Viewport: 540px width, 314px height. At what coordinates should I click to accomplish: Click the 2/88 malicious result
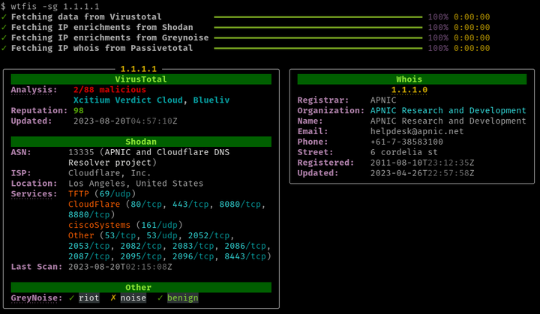pyautogui.click(x=109, y=90)
